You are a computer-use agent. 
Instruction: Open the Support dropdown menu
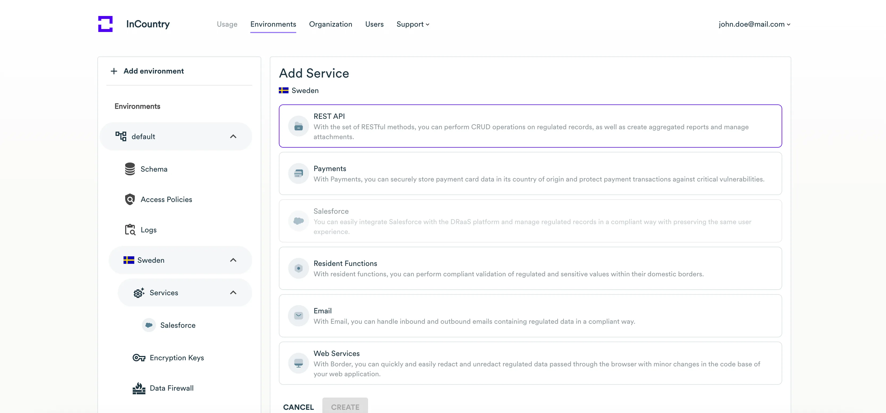pos(412,24)
